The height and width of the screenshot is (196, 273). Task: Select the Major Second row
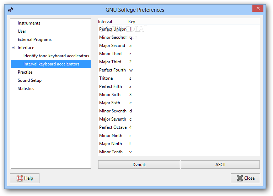[179, 46]
